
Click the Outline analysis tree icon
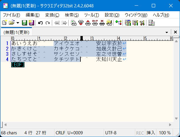118,22
